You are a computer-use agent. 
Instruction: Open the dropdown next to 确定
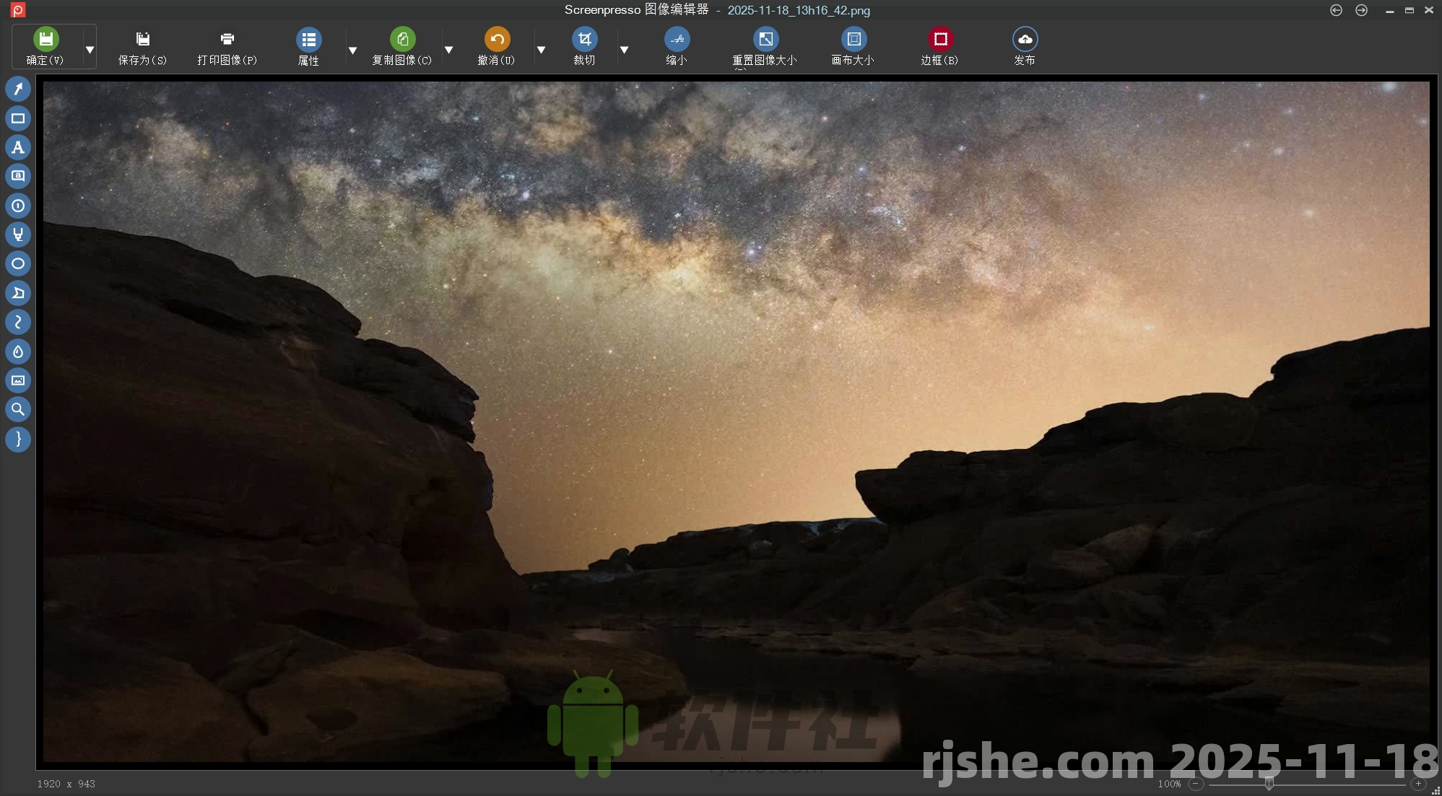pos(90,48)
